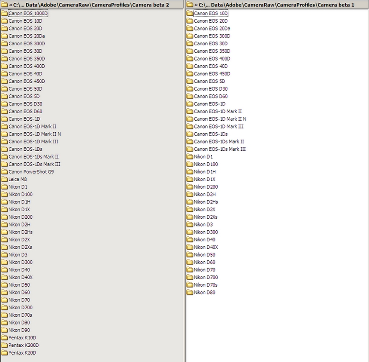Viewport: 369px width, 362px height.
Task: Select Nikon D1X in beta 2 pane
Action: click(19, 209)
